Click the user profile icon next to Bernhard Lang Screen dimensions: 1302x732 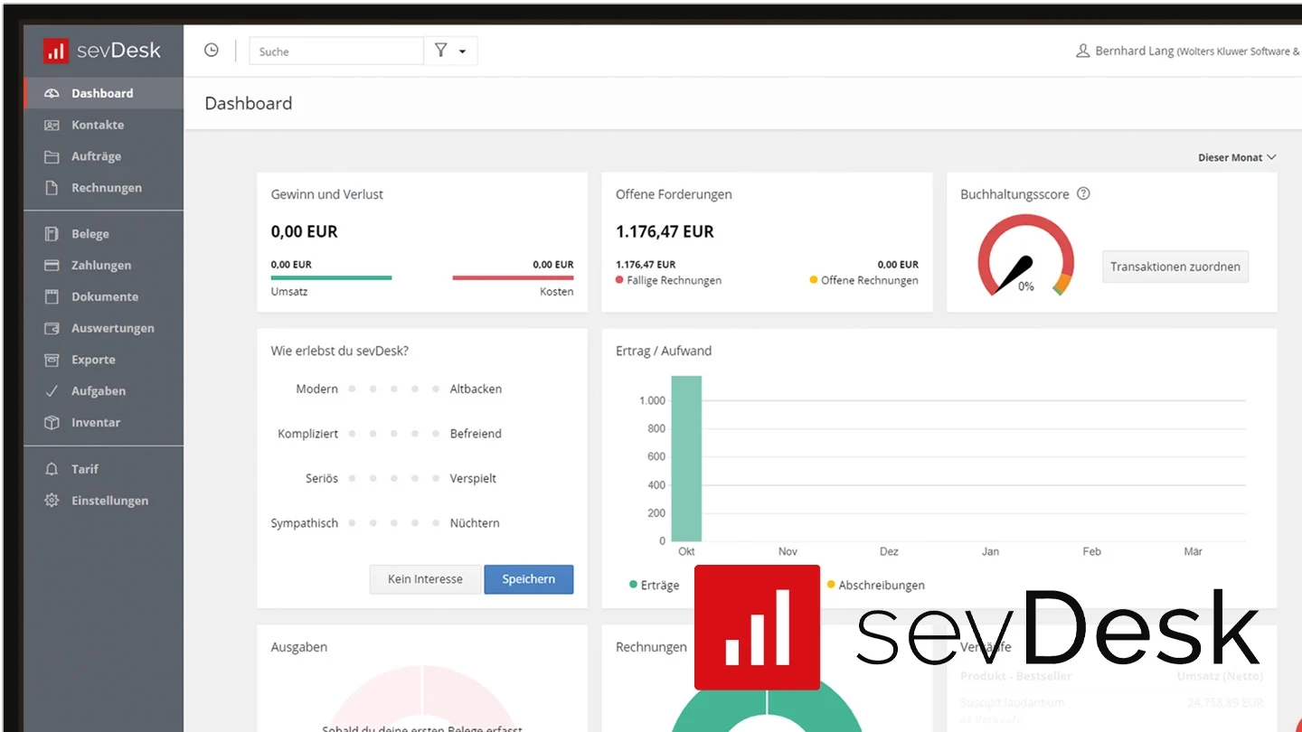1082,51
